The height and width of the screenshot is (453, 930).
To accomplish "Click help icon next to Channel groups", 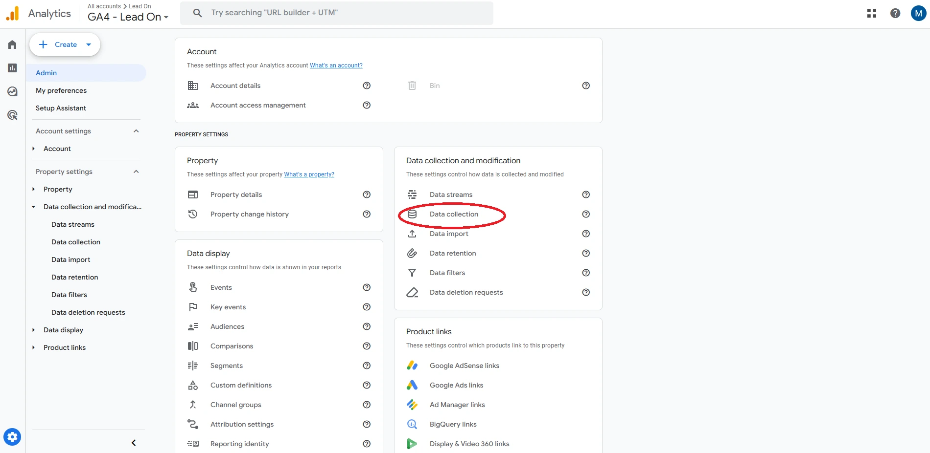I will click(x=367, y=405).
